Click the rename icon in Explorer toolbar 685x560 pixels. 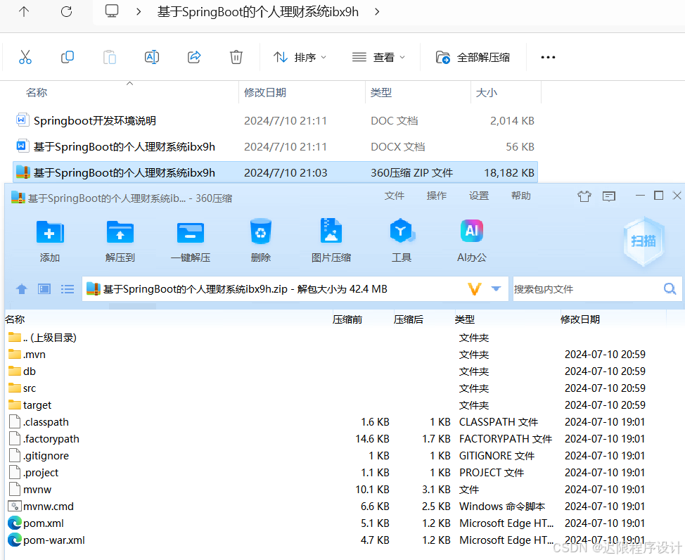(x=151, y=57)
